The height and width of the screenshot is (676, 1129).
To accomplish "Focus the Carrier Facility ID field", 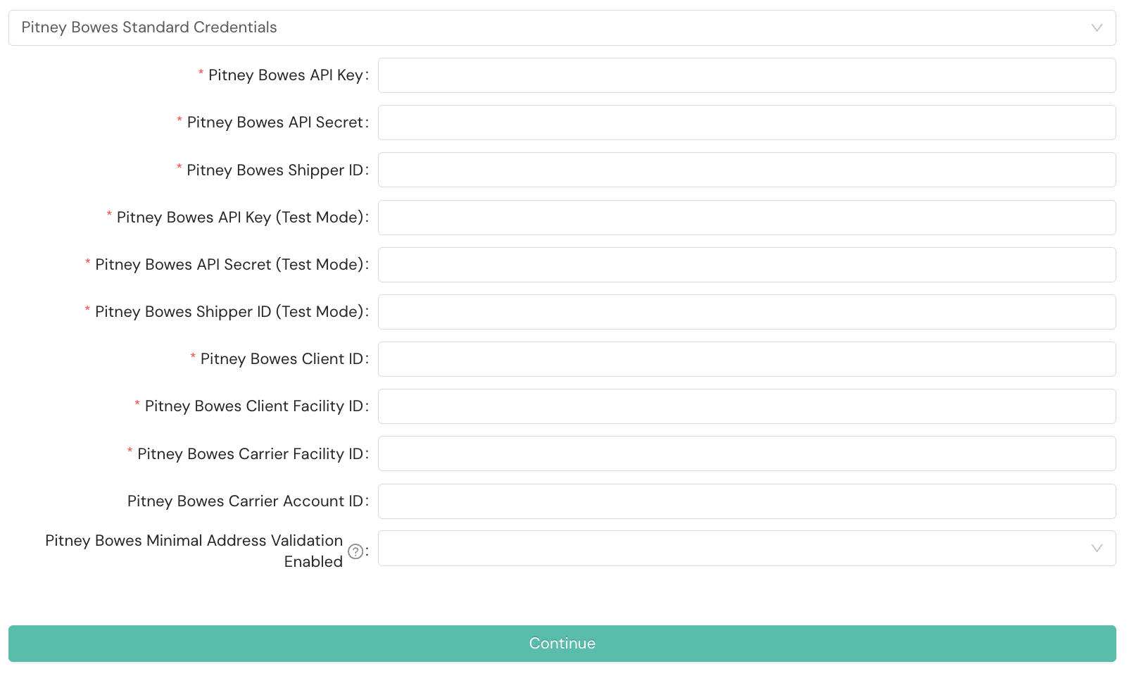I will coord(747,453).
